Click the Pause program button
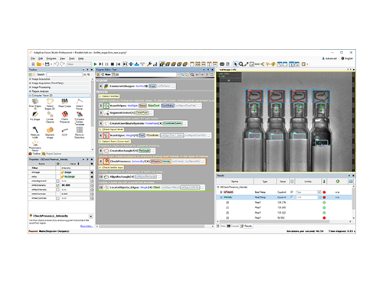Image resolution: width=383 pixels, height=287 pixels. point(106,64)
